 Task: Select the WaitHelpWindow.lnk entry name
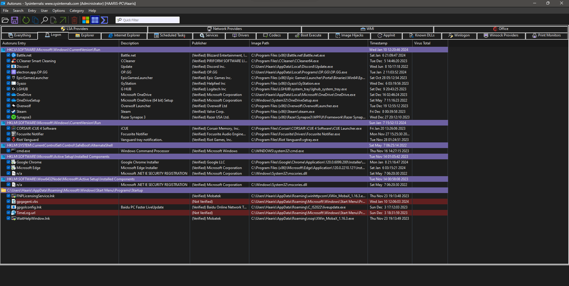coord(33,218)
